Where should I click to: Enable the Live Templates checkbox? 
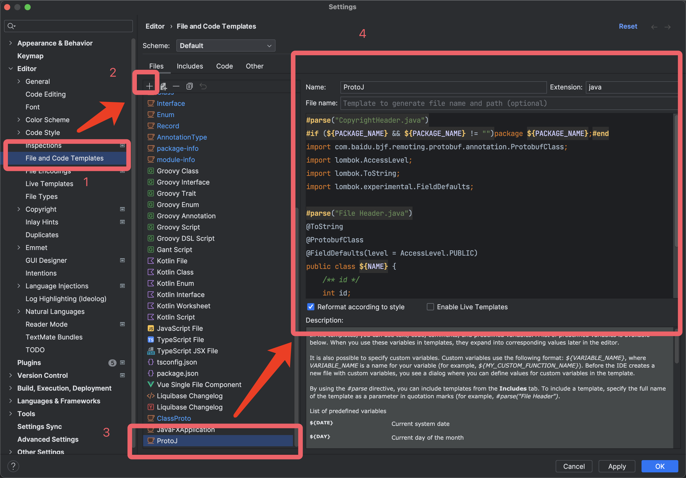click(x=430, y=307)
